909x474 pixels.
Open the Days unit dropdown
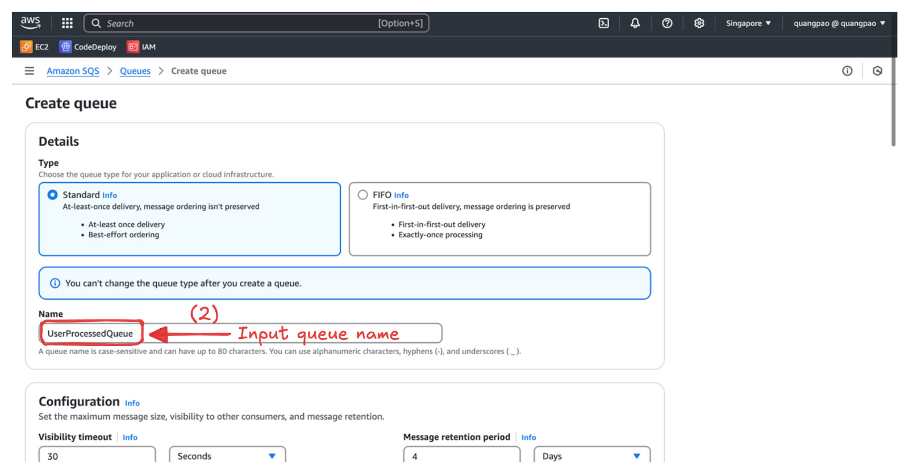coord(592,455)
